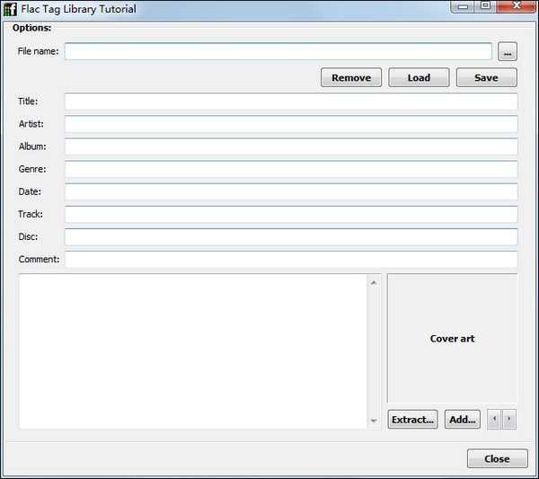Focus the File name input field
Image resolution: width=539 pixels, height=479 pixels.
point(278,51)
